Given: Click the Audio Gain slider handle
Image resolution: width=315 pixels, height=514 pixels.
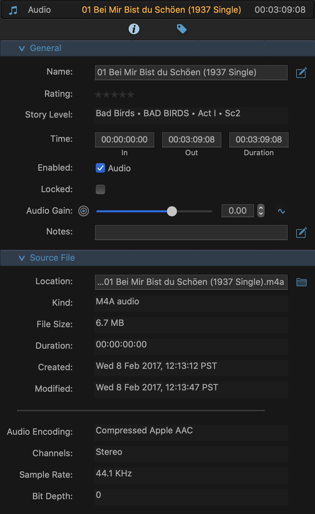Looking at the screenshot, I should pos(172,211).
